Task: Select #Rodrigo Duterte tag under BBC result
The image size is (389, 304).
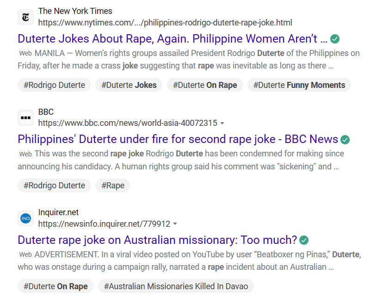Action: click(x=54, y=186)
